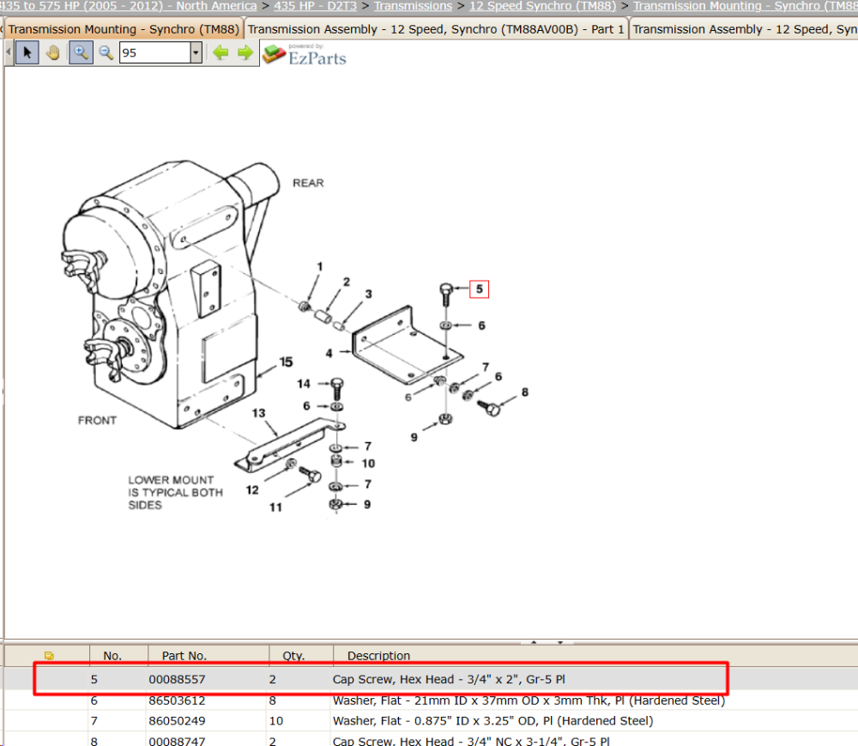
Task: Open 435 HP - D2T3 breadcrumb link
Action: (315, 6)
